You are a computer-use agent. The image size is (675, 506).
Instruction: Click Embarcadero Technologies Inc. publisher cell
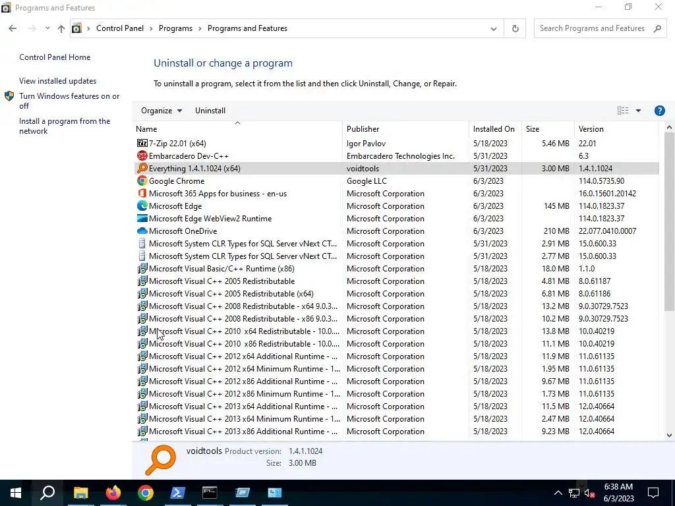(400, 155)
